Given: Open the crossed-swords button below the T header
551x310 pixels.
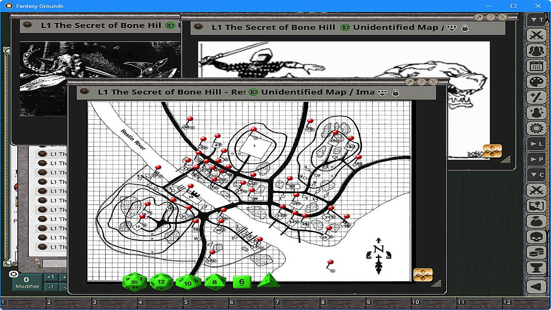Looking at the screenshot, I should coord(536,35).
